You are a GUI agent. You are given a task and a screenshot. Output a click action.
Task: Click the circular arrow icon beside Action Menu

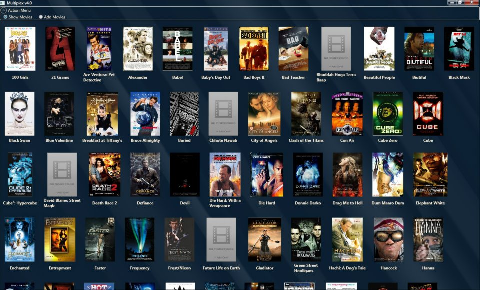click(4, 10)
